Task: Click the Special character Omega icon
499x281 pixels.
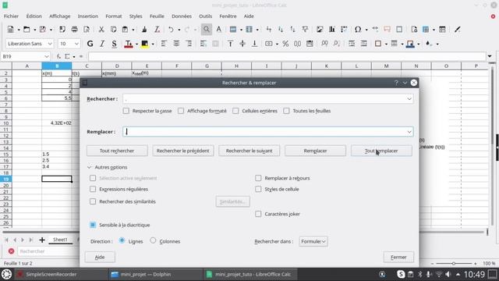Action: (358, 30)
